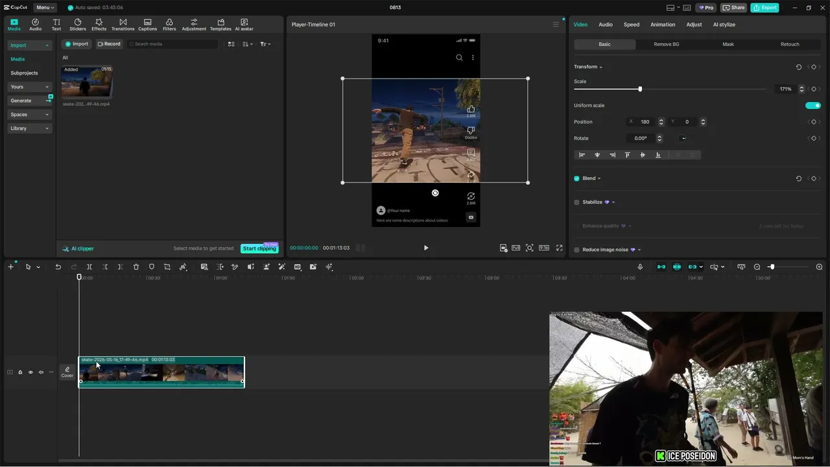Toggle the Uniform scale switch
The width and height of the screenshot is (830, 467).
[813, 105]
